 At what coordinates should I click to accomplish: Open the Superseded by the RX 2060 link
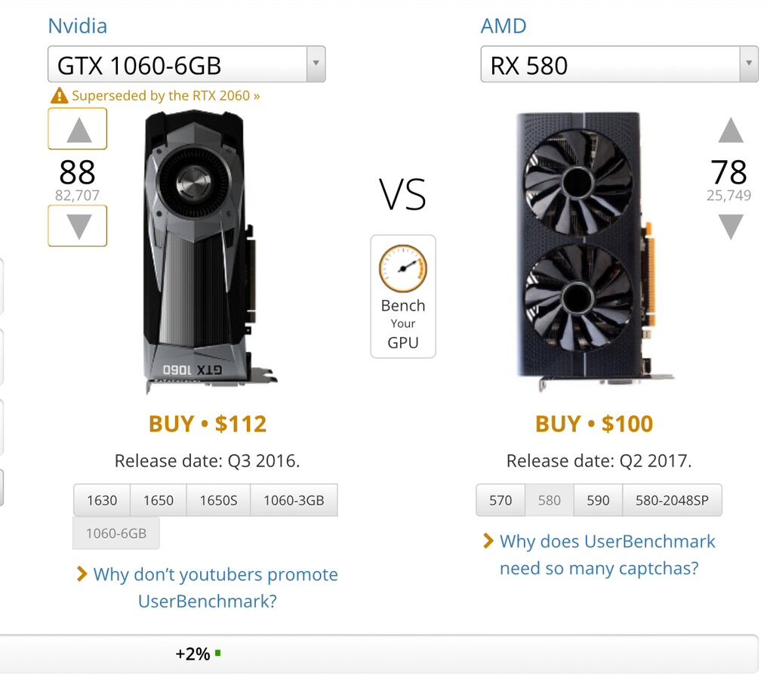(166, 96)
